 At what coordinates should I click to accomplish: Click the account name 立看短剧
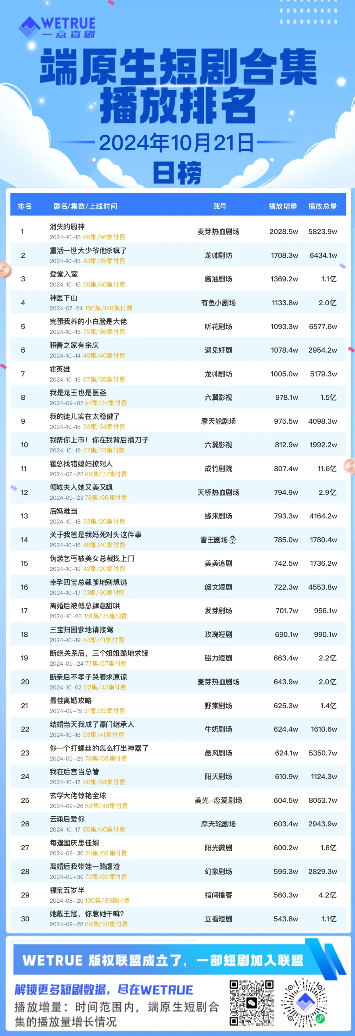pos(219,919)
